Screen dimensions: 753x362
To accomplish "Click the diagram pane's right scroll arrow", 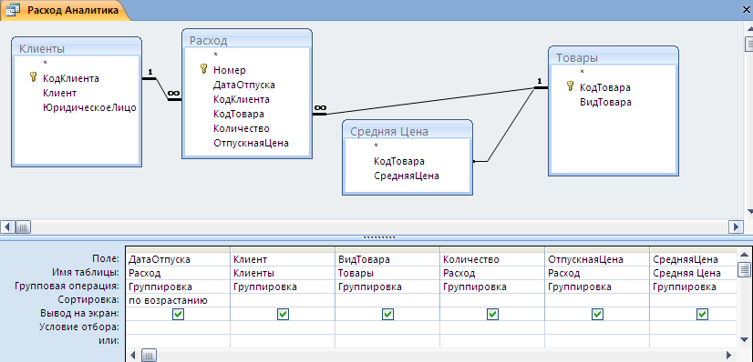I will click(736, 226).
